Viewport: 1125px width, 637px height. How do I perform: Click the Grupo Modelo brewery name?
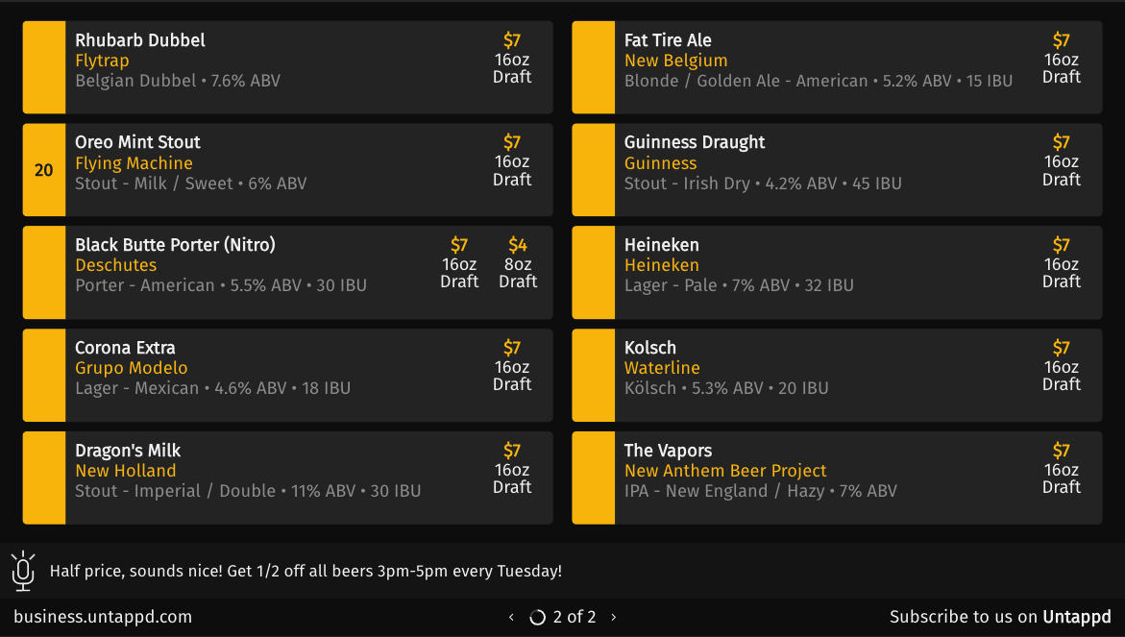[132, 368]
